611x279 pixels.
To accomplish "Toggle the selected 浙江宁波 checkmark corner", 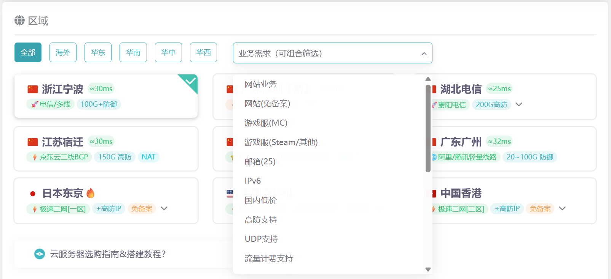I will tap(190, 81).
